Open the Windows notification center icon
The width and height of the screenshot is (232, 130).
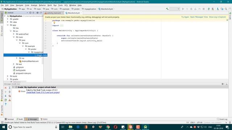(x=227, y=127)
